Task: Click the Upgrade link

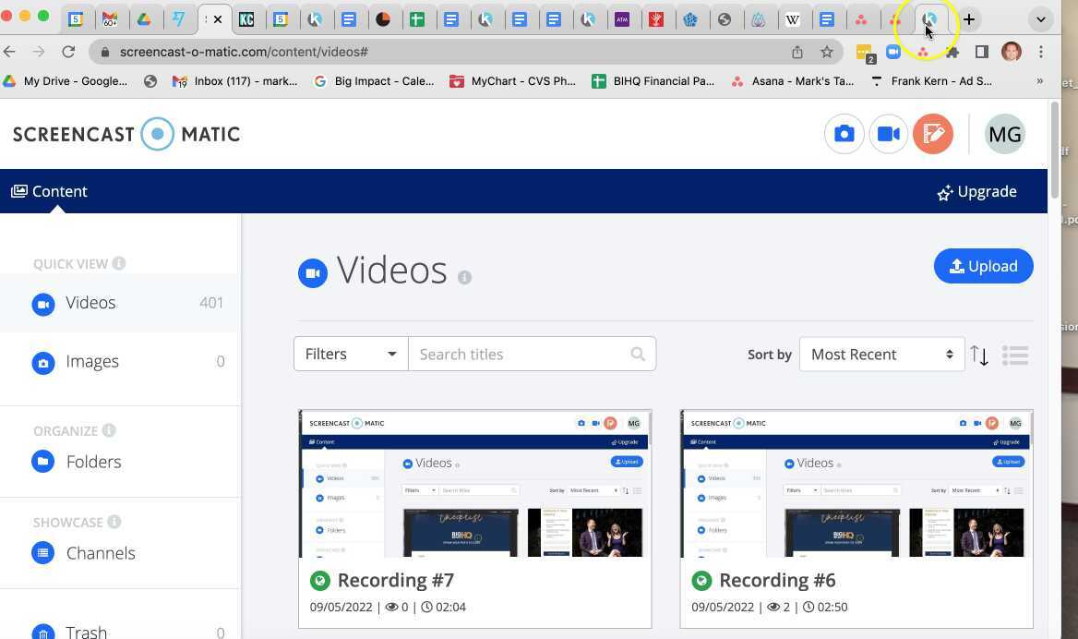Action: (x=976, y=192)
